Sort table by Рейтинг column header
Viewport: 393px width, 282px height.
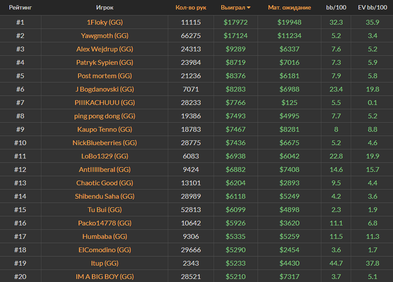20,8
